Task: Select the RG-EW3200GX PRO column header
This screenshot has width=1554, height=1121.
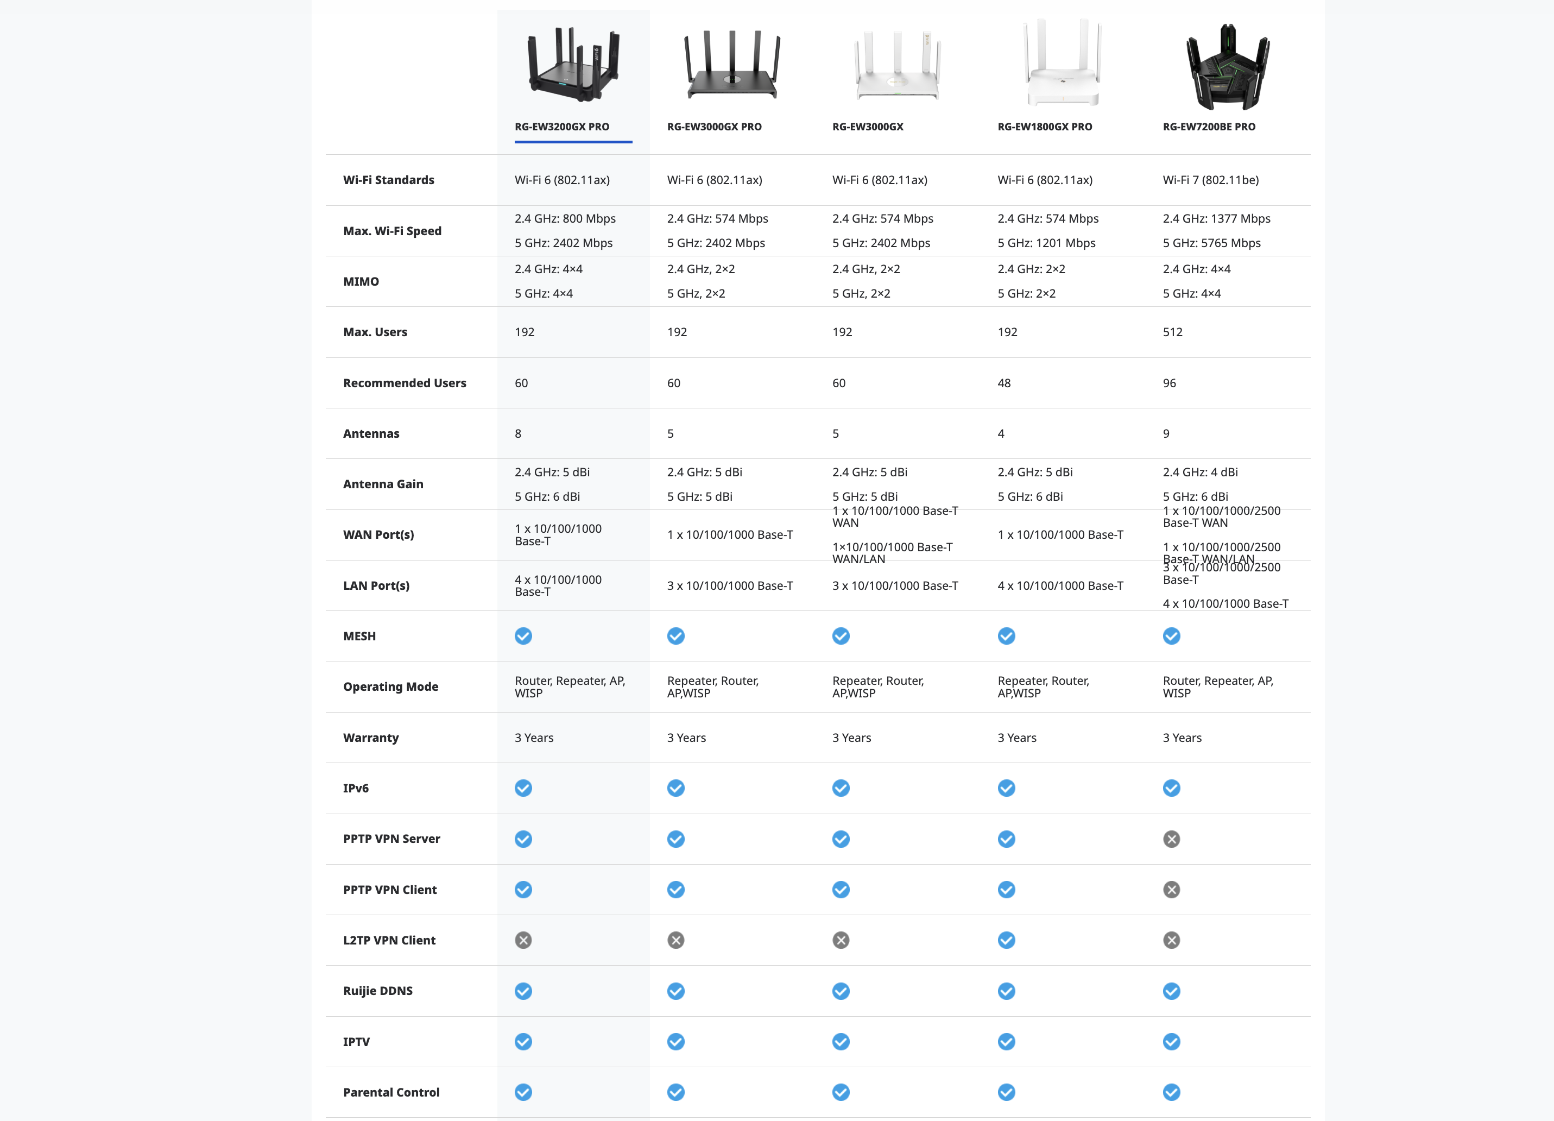Action: pyautogui.click(x=561, y=127)
